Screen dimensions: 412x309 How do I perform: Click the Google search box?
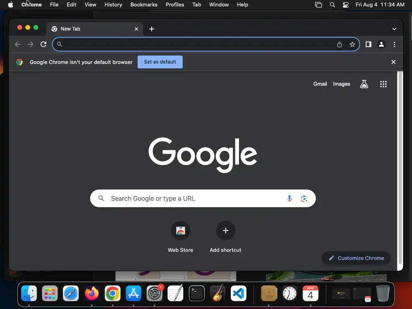click(203, 198)
